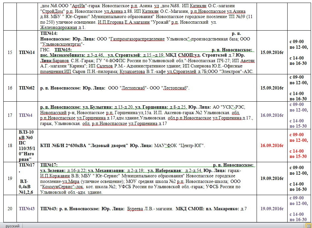Click the date 19.09.2016г in row 19
Screen dimensions: 312x228
[272, 178]
